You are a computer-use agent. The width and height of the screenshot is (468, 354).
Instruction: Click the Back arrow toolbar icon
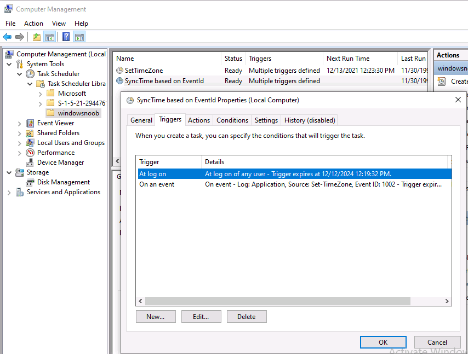pos(7,37)
